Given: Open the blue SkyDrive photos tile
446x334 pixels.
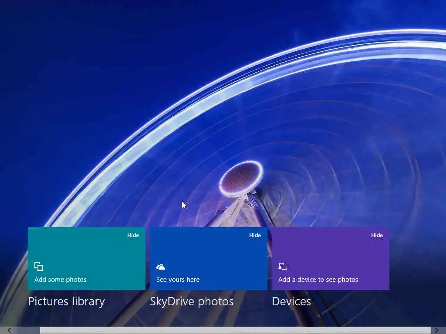Looking at the screenshot, I should pyautogui.click(x=209, y=258).
